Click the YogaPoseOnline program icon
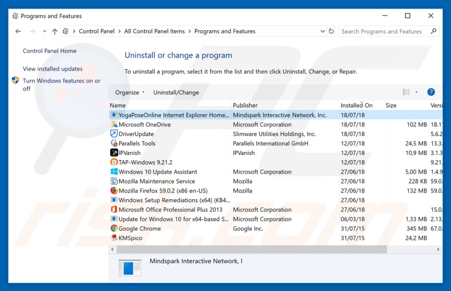 click(114, 115)
